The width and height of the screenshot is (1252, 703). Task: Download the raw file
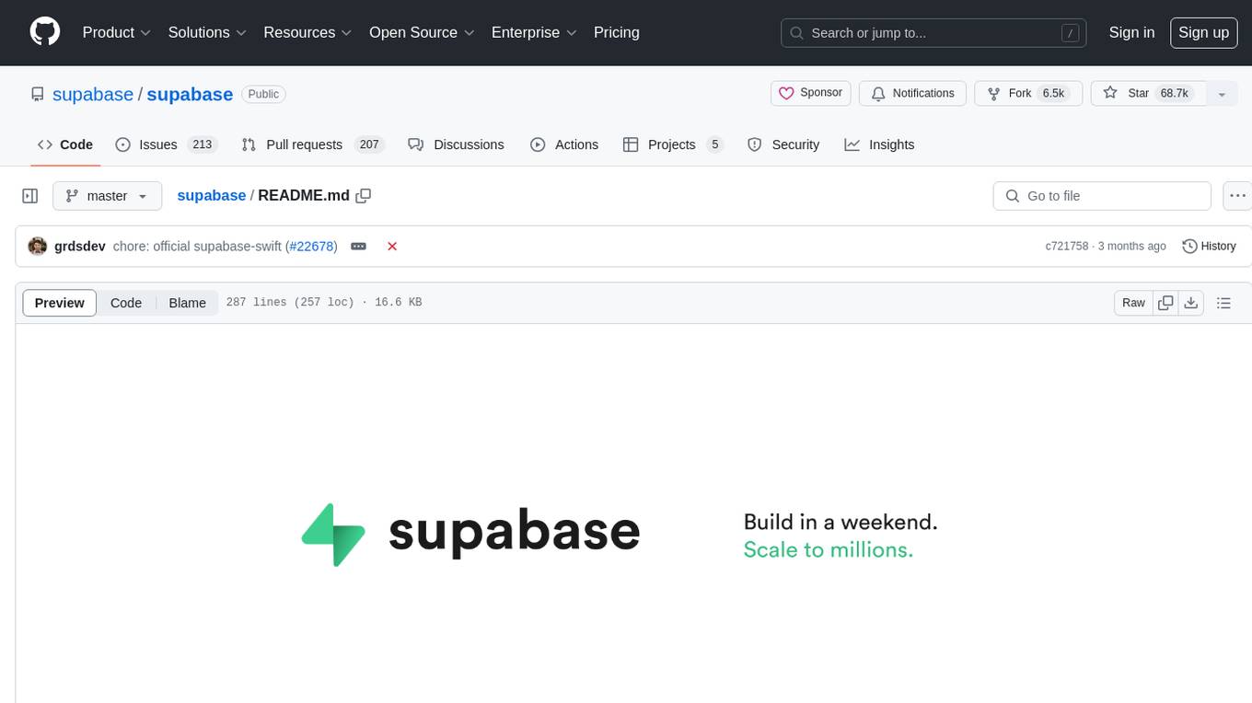click(1191, 303)
